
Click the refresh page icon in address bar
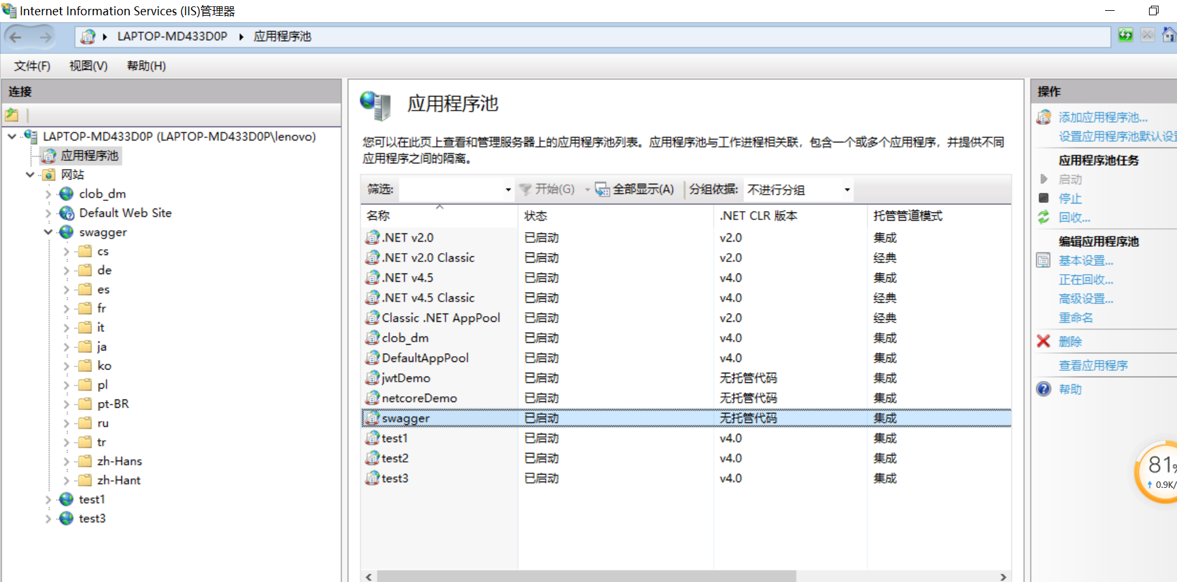pyautogui.click(x=1125, y=35)
